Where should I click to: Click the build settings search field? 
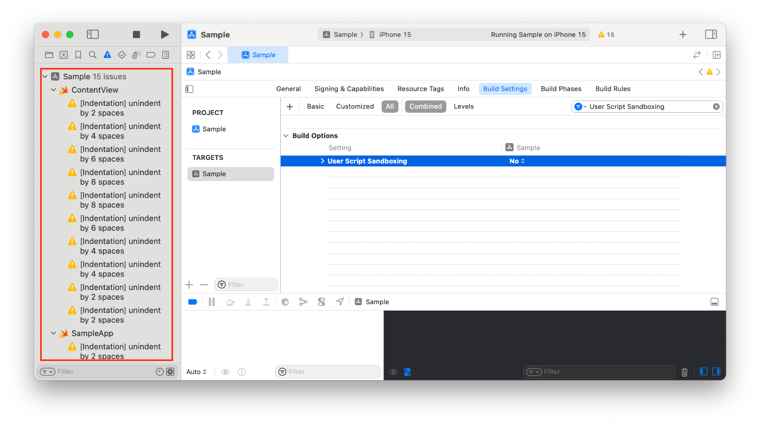point(647,107)
